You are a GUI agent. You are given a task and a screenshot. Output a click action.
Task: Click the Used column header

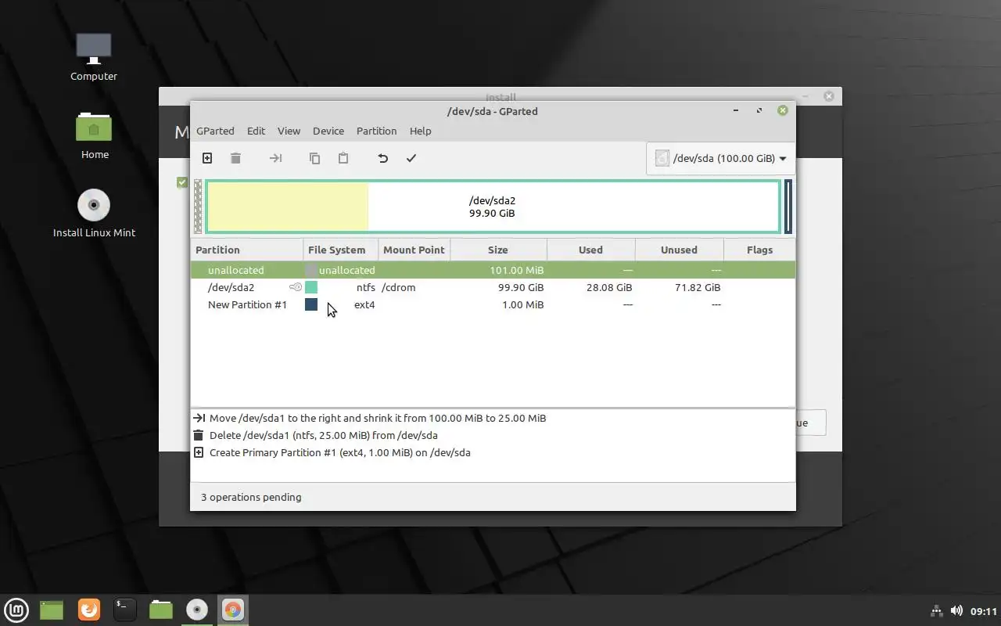[x=590, y=250]
